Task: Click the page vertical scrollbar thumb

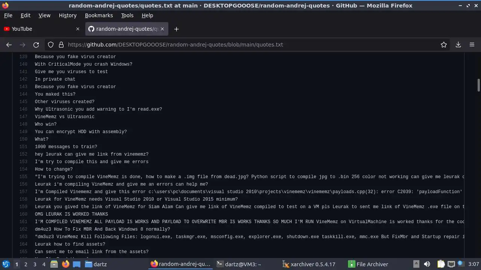Action: pyautogui.click(x=478, y=85)
